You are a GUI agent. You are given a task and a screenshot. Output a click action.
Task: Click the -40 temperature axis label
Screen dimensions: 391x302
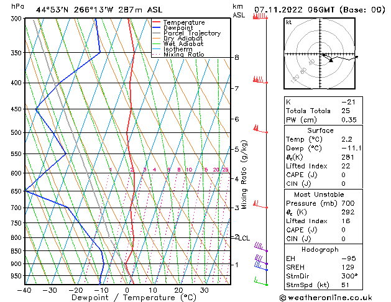tap(24, 291)
